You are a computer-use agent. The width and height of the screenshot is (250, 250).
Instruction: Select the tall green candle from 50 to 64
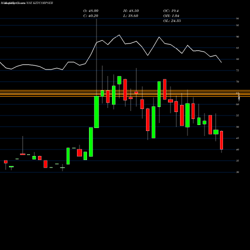(x=96, y=112)
